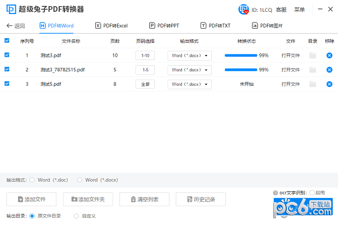Select 自定义 output directory option
This screenshot has height=225, width=338.
[x=76, y=216]
